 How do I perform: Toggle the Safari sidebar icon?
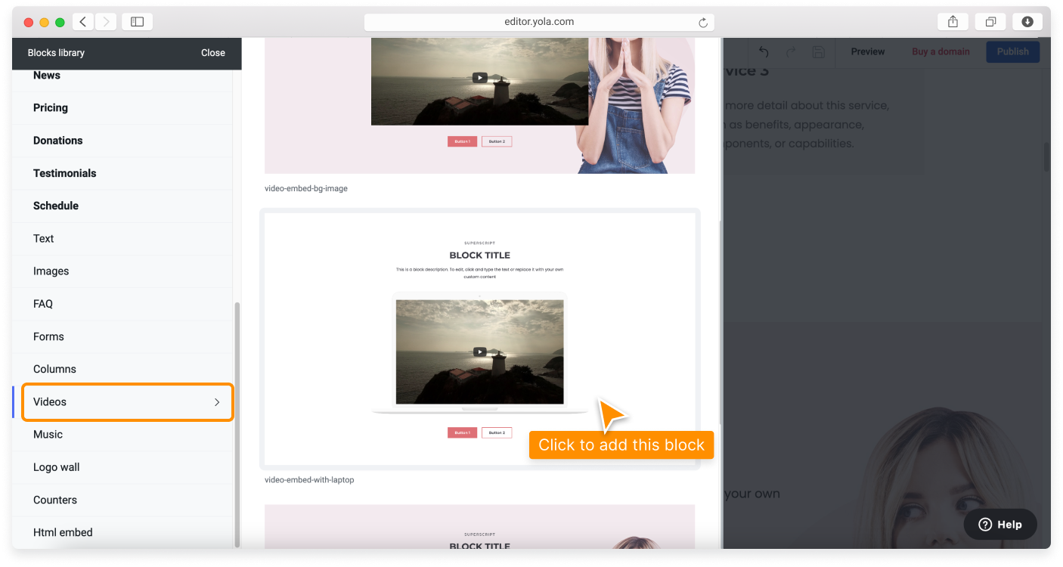[x=137, y=21]
